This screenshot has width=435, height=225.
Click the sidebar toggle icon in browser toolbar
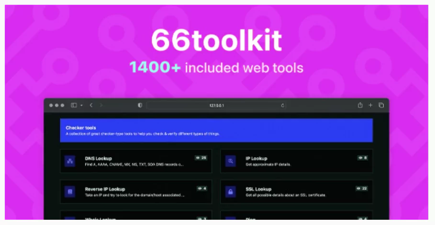pos(74,105)
